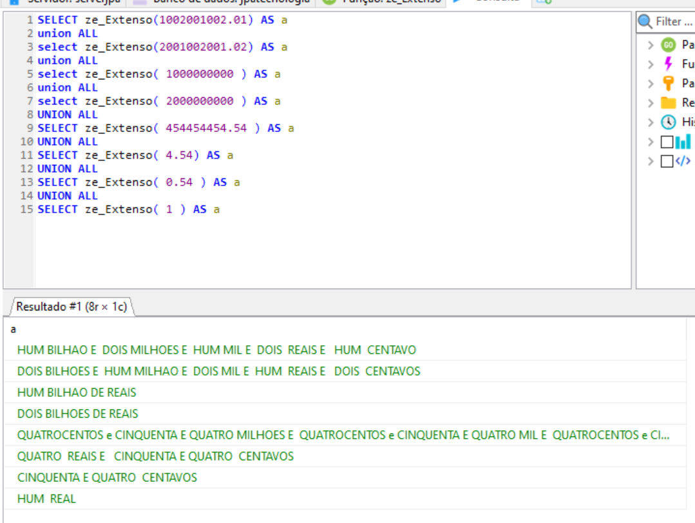Click the column header "a" in results

(14, 330)
